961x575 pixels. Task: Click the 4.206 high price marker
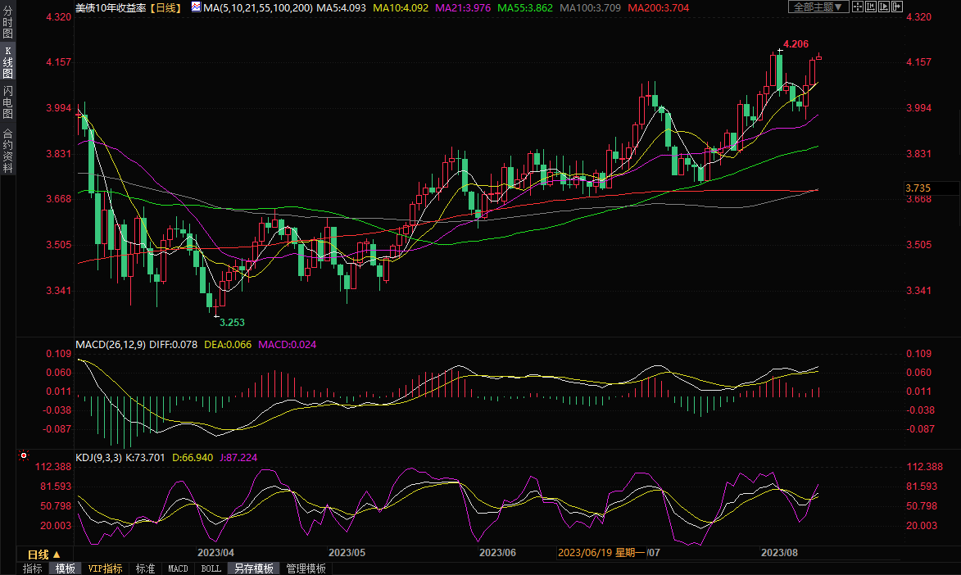(796, 43)
